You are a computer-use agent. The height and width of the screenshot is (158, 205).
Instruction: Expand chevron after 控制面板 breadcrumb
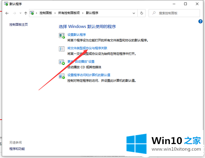point(55,13)
